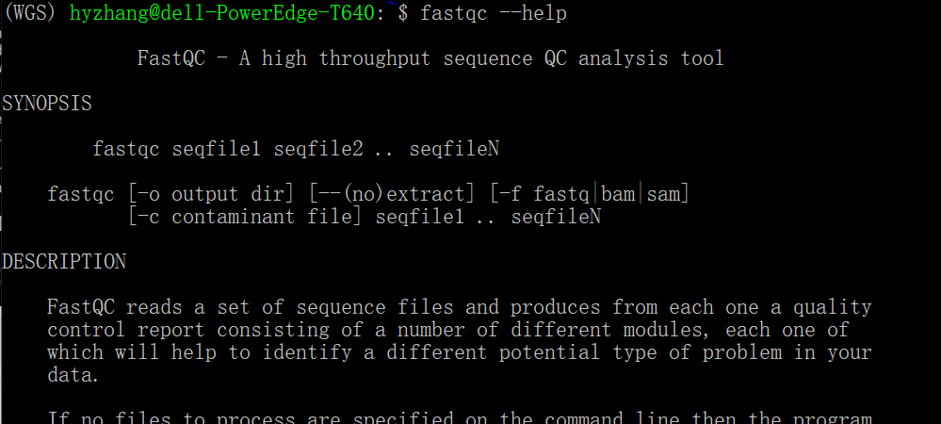This screenshot has height=424, width=941.
Task: Click the '(WGS)' conda environment prefix
Action: [32, 13]
